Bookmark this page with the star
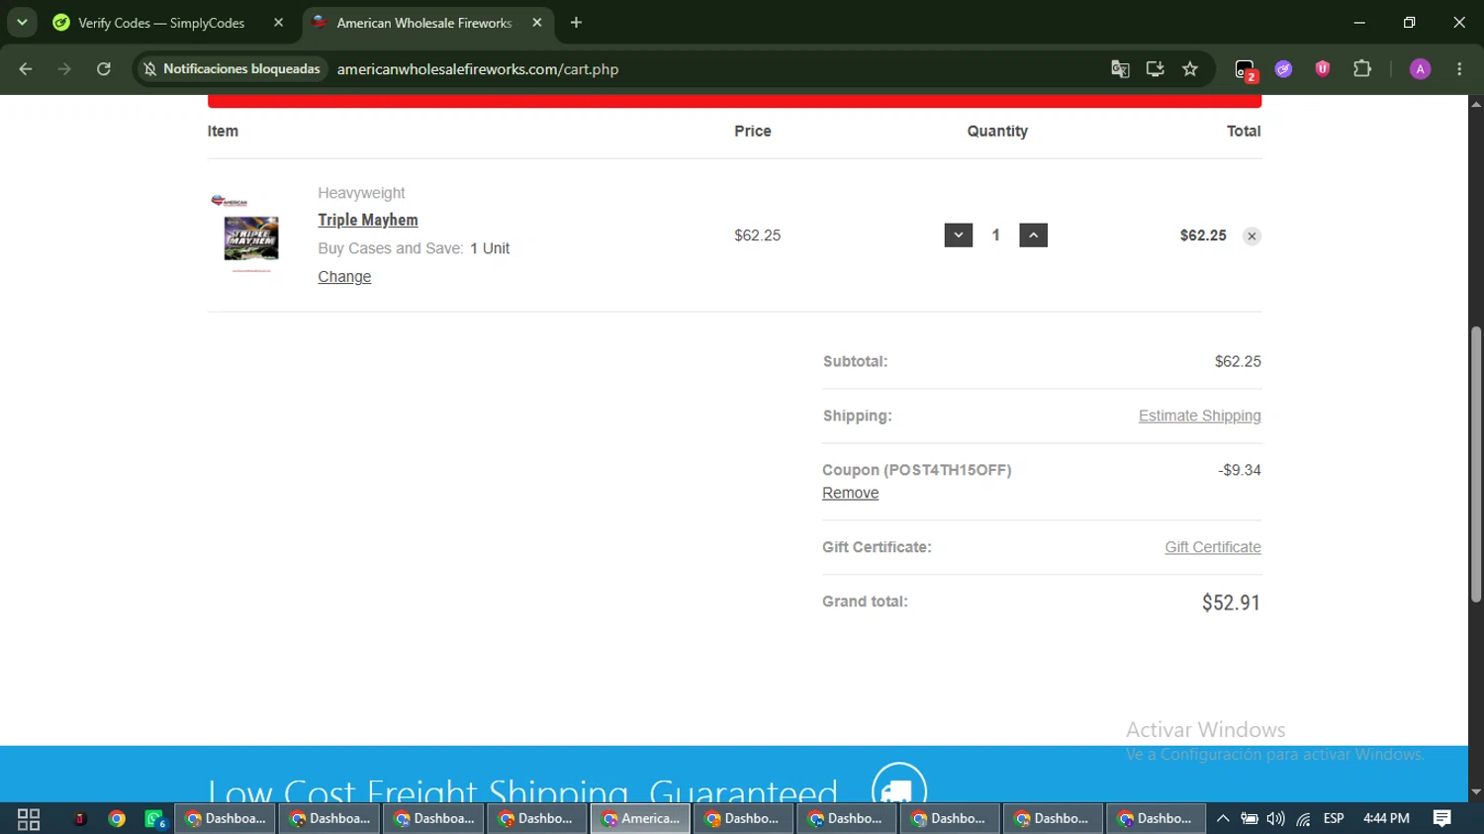Viewport: 1484px width, 834px height. tap(1190, 69)
